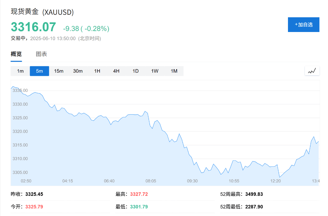Click the 02:50 time axis label

pyautogui.click(x=26, y=181)
